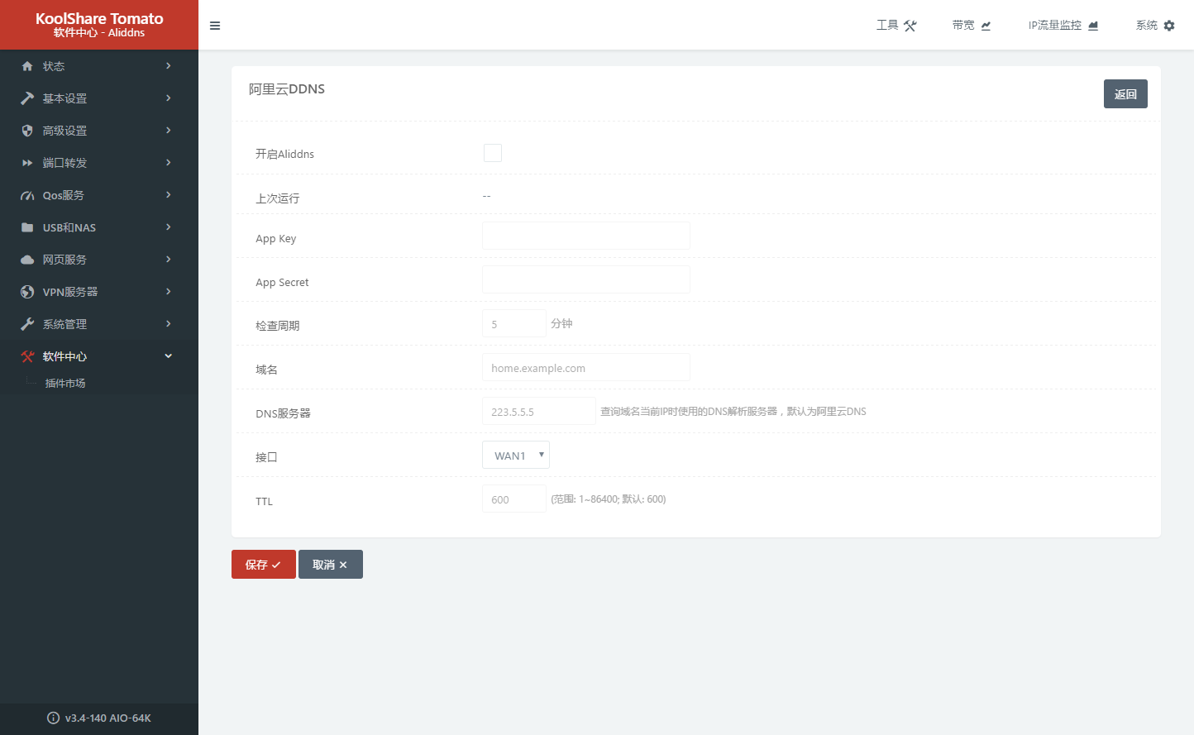This screenshot has height=735, width=1194.
Task: Open the IP流量监控 top menu
Action: [x=1063, y=26]
